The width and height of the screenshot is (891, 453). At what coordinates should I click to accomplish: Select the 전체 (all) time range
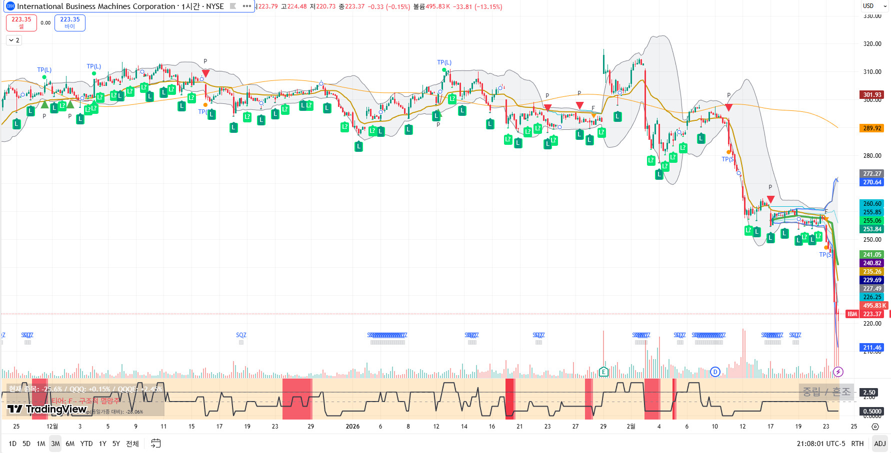pos(132,444)
